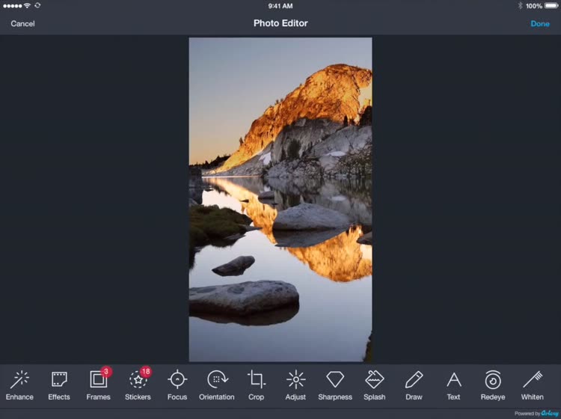Image resolution: width=561 pixels, height=419 pixels.
Task: Open the Splash color tool
Action: click(x=375, y=385)
